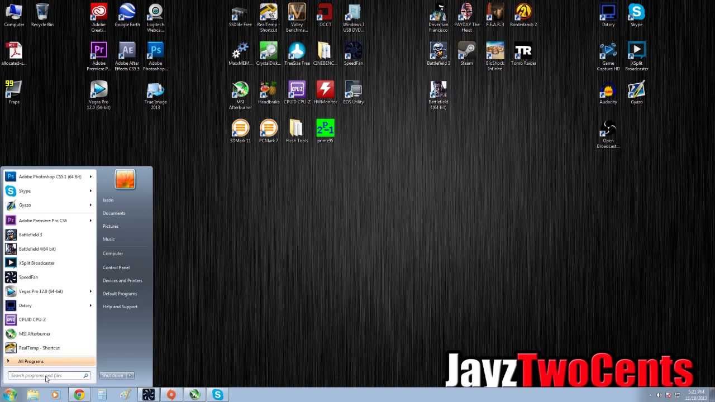
Task: Open the Recycle Bin desktop icon
Action: [42, 15]
